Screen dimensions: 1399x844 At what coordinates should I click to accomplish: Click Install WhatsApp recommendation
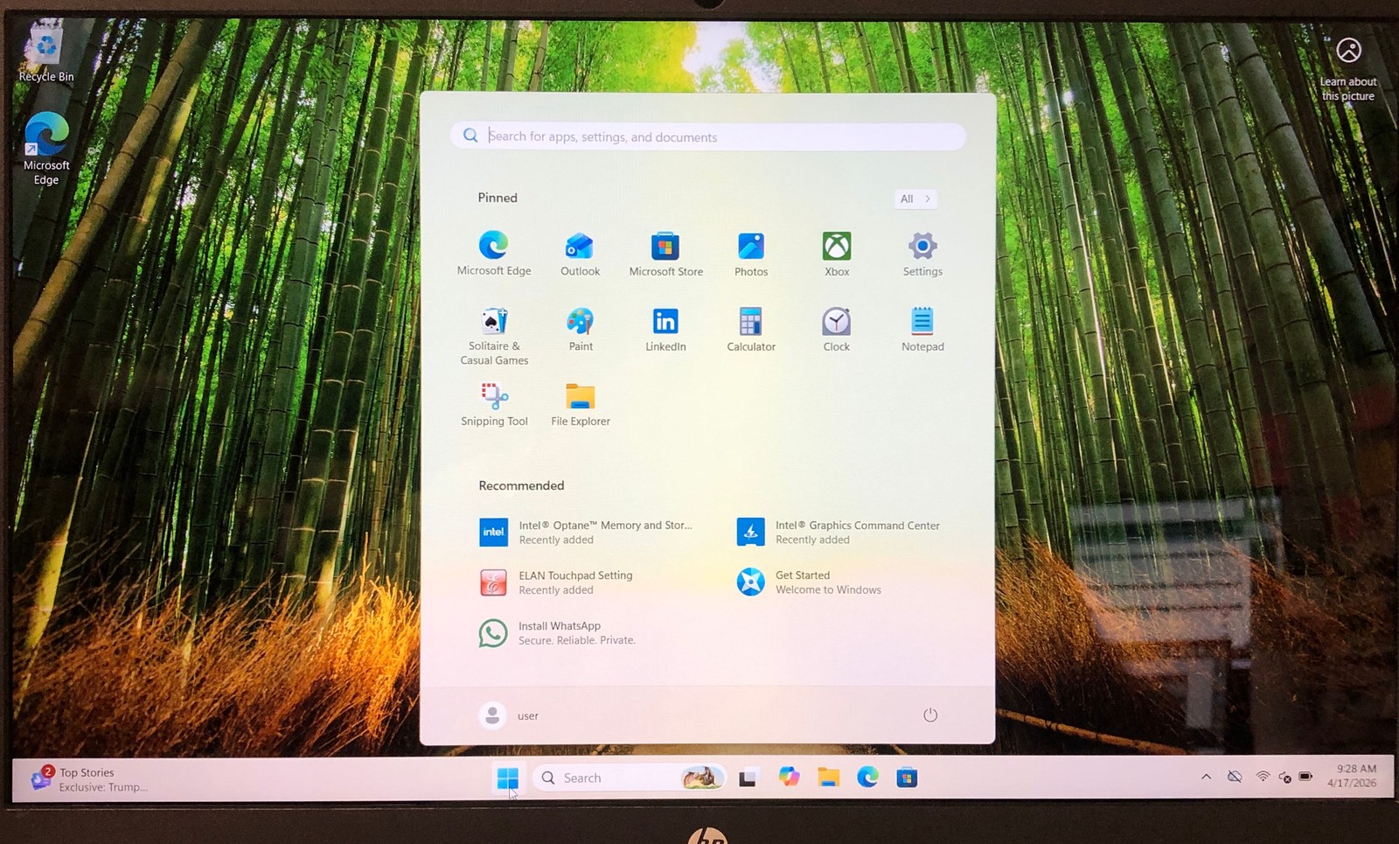[557, 632]
